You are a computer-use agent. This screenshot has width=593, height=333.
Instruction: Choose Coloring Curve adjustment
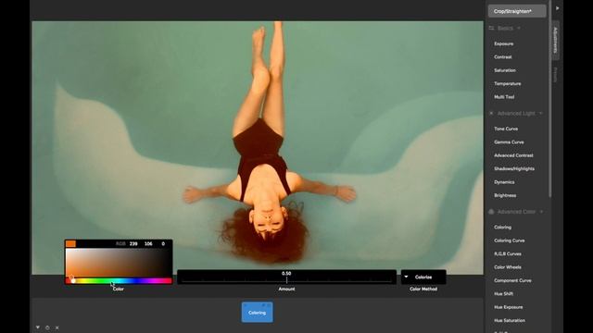pos(509,240)
